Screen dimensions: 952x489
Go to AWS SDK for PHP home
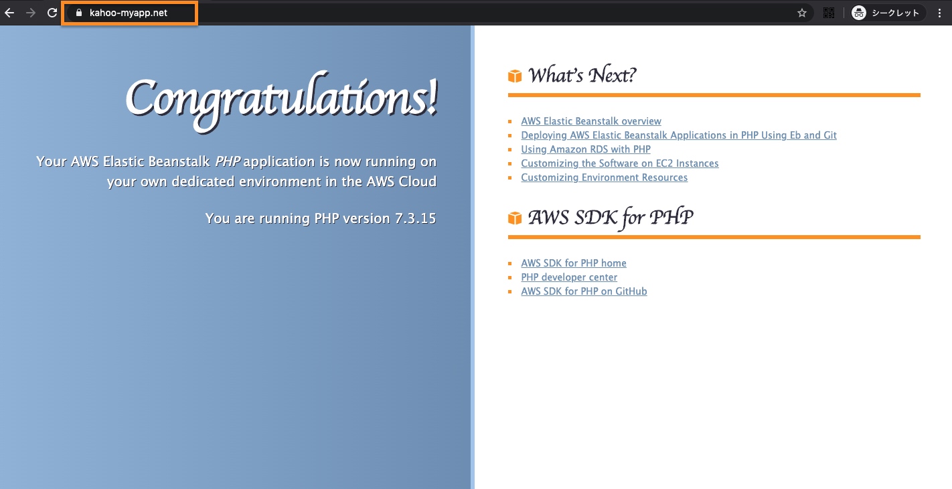574,263
